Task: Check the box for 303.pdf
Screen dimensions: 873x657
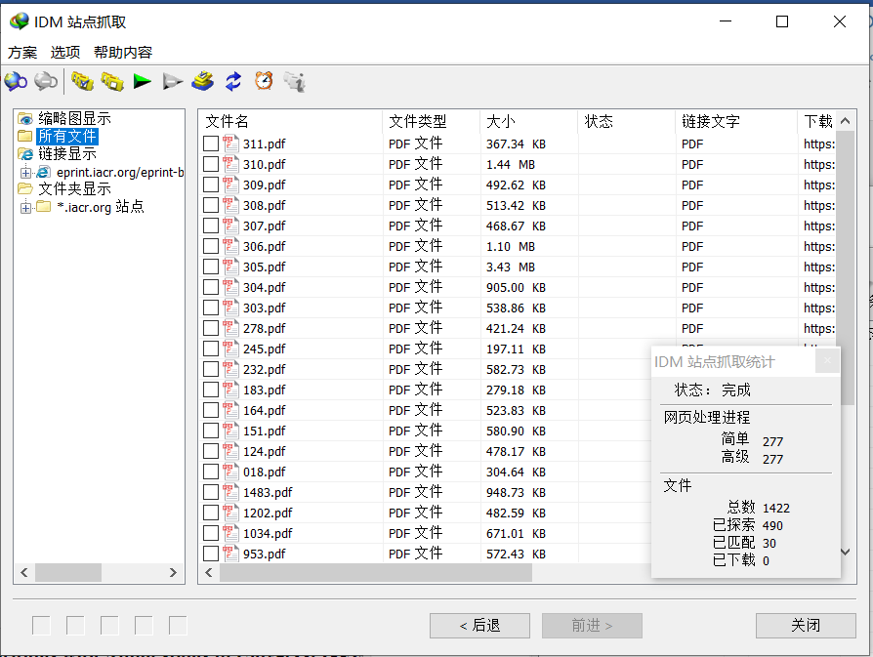Action: (x=211, y=308)
